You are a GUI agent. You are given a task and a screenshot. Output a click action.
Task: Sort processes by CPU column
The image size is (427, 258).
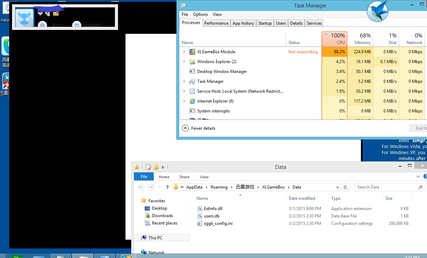(x=334, y=39)
